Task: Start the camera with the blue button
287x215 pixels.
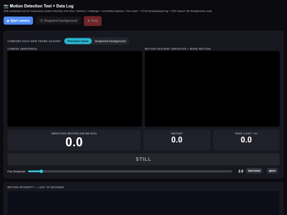Action: pyautogui.click(x=18, y=21)
